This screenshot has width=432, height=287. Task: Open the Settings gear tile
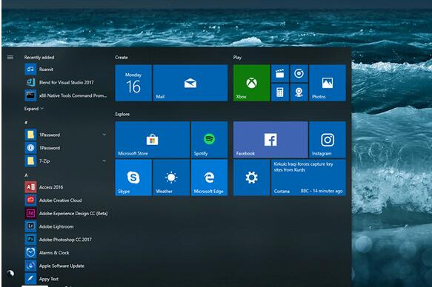coord(251,178)
